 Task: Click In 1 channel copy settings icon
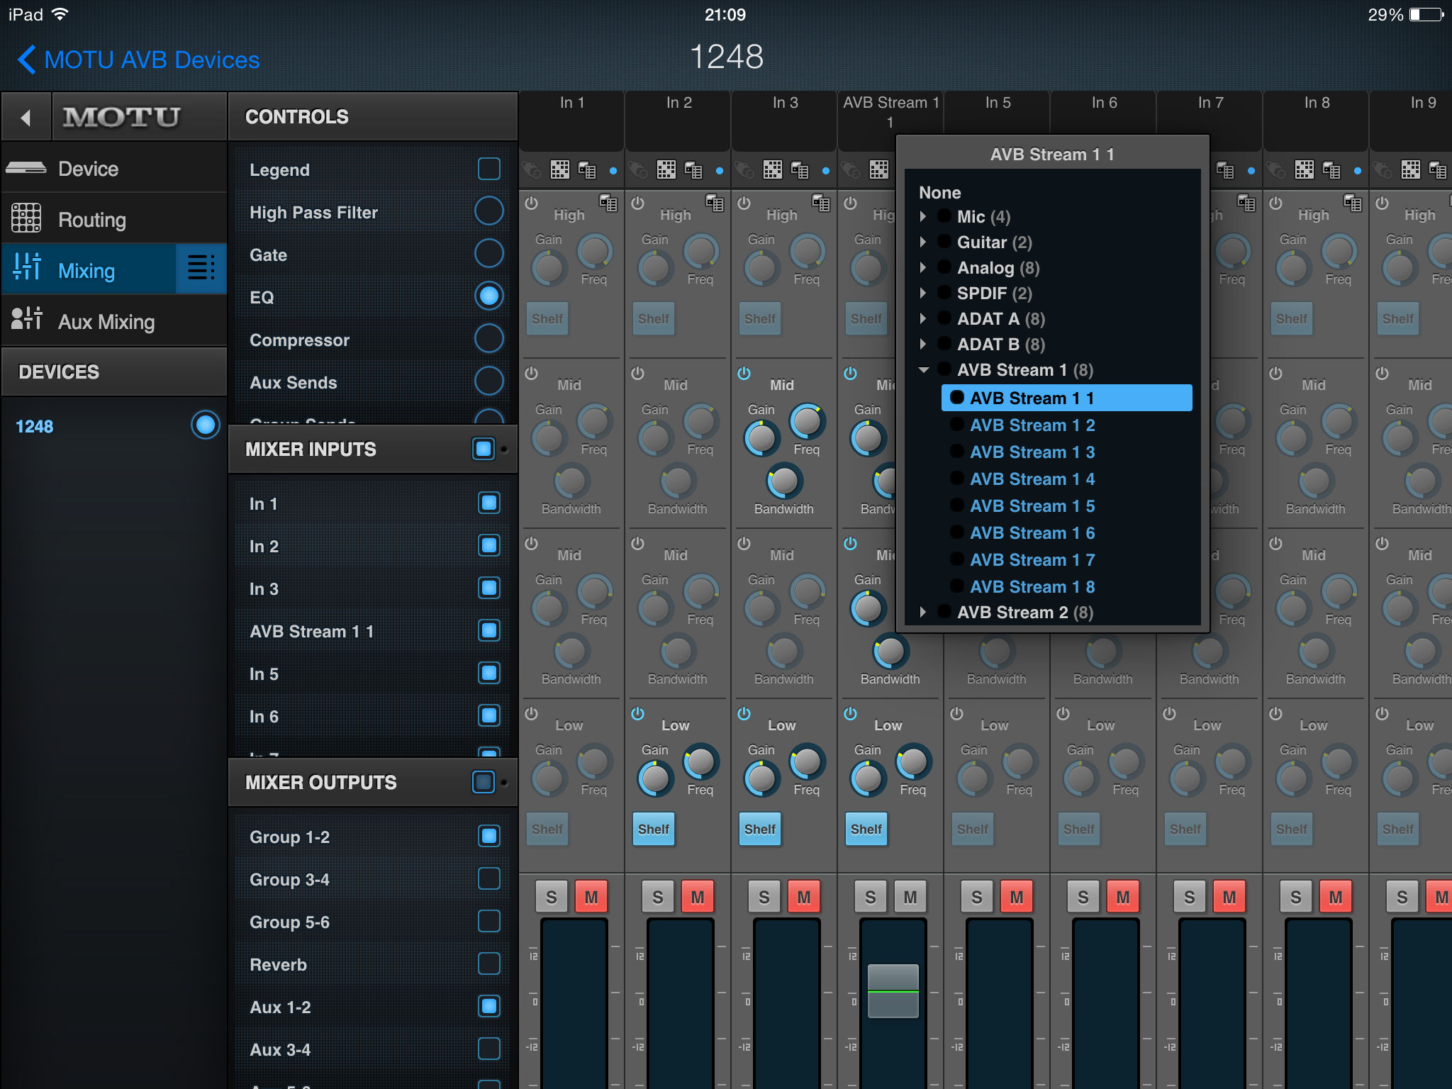click(587, 170)
